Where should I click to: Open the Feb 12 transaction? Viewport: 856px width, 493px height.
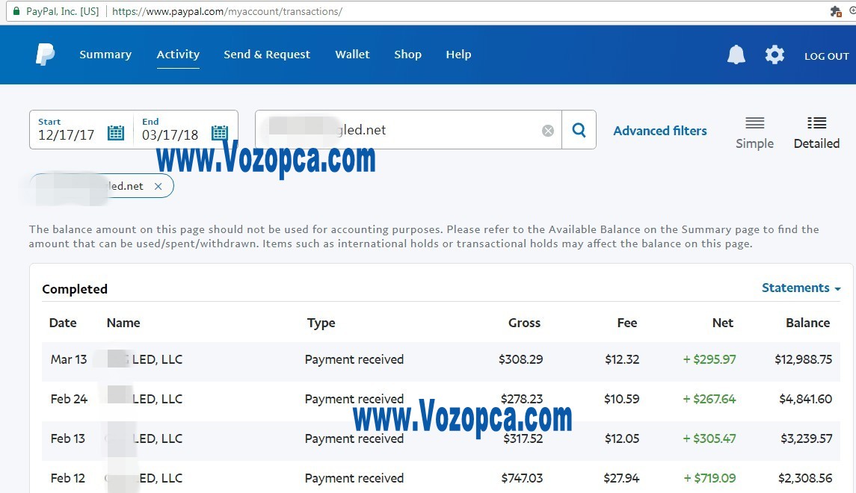click(440, 478)
